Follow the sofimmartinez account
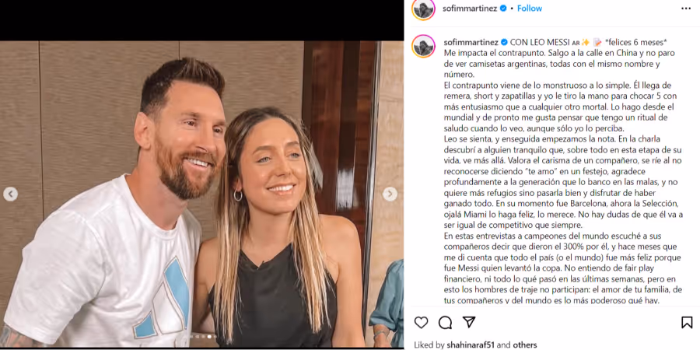700x350 pixels. [530, 9]
